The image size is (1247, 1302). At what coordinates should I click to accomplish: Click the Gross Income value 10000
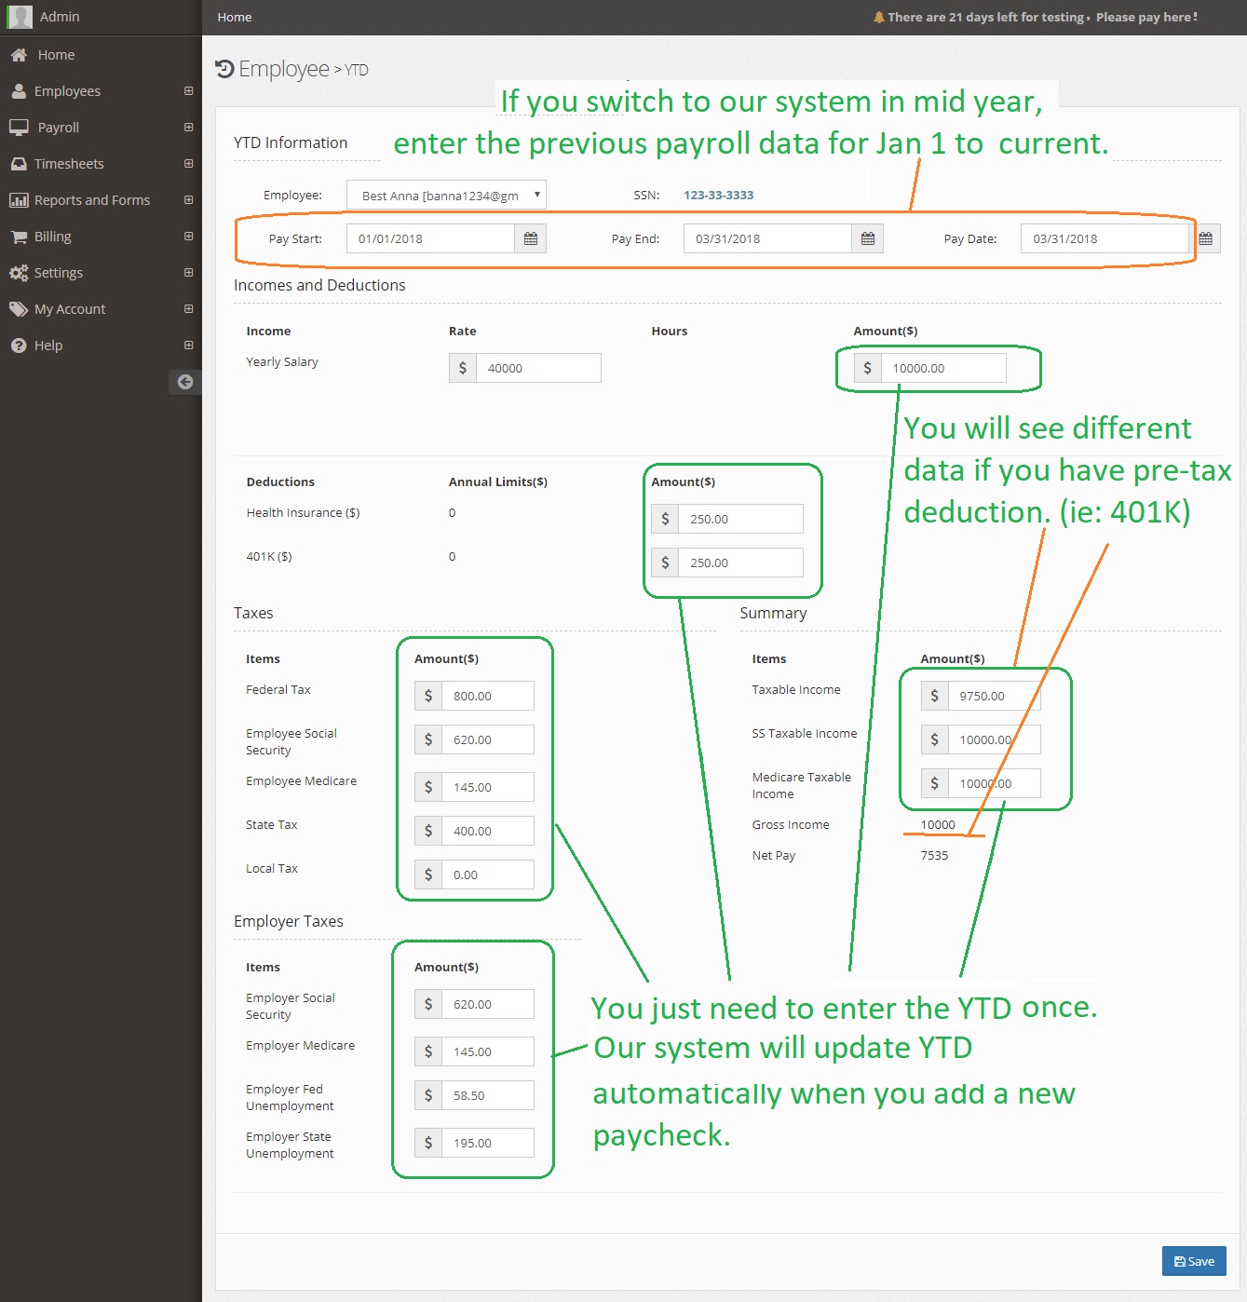point(938,824)
